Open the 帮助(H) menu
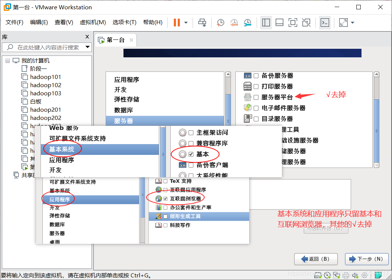Screen dimensions: 392x280 (x=153, y=22)
